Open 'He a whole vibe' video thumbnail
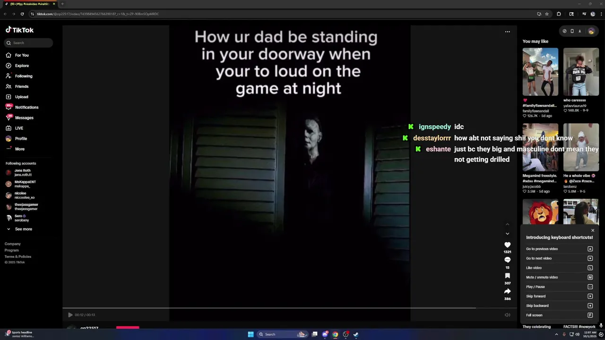Image resolution: width=605 pixels, height=340 pixels. [x=581, y=147]
